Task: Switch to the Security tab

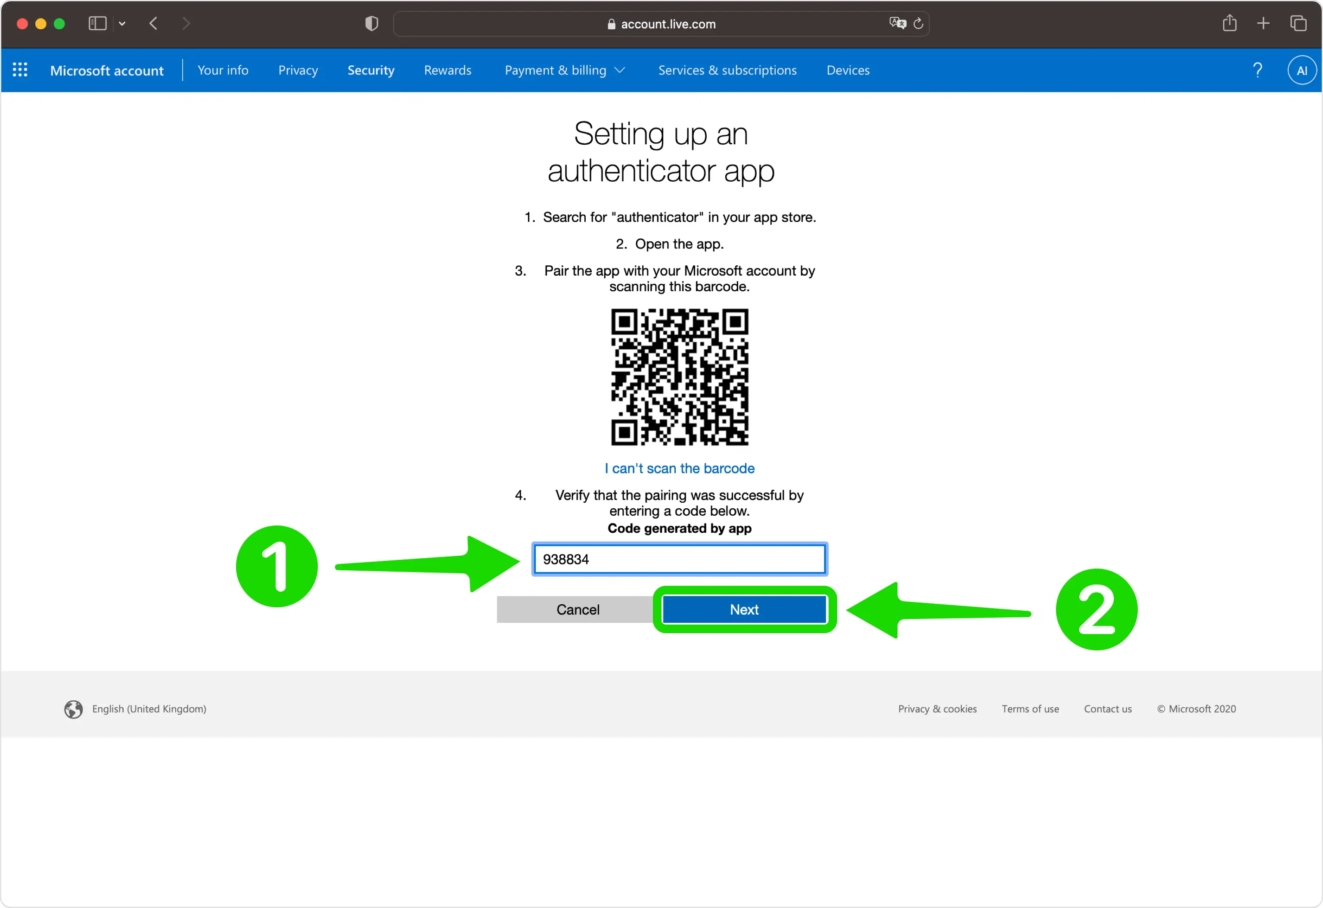Action: point(371,70)
